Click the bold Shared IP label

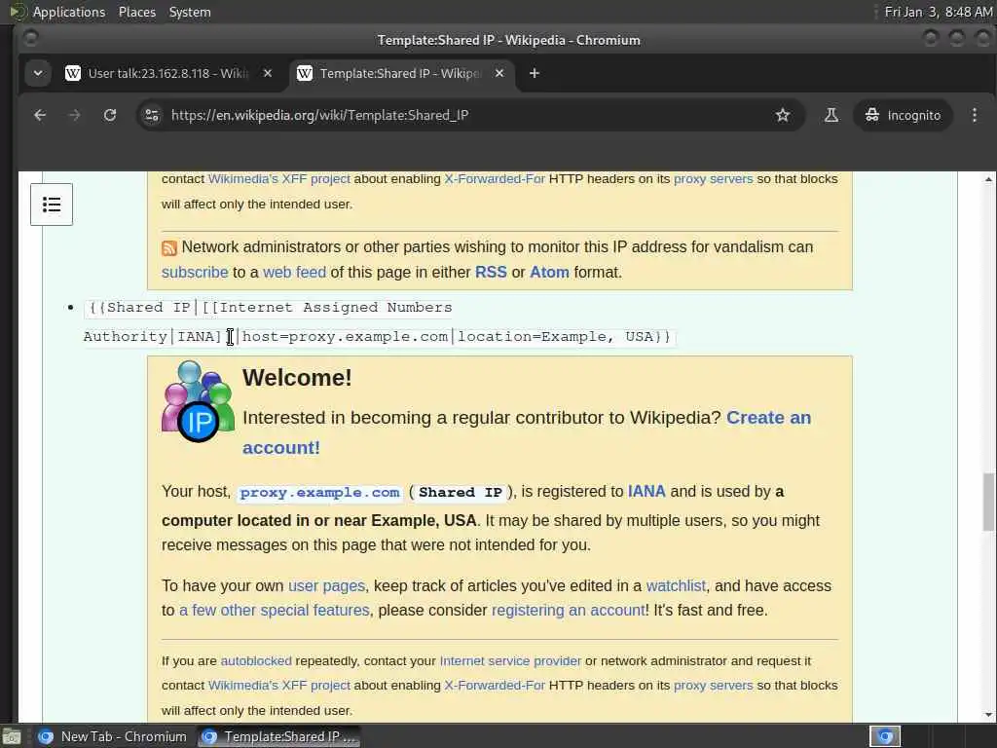461,492
